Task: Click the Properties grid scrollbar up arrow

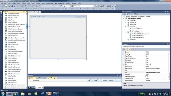Action: coord(169,52)
